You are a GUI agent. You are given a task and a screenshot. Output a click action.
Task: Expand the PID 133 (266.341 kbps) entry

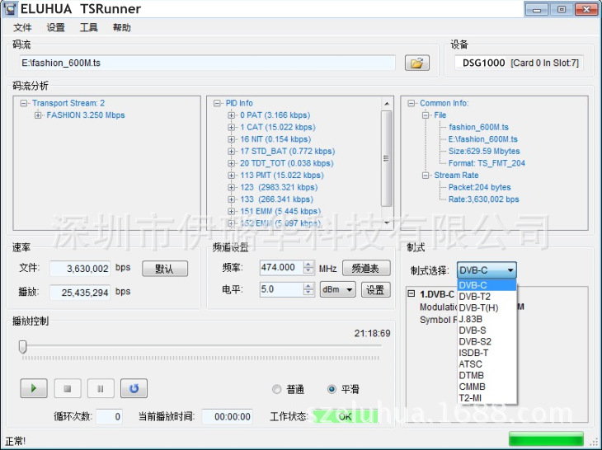point(231,199)
